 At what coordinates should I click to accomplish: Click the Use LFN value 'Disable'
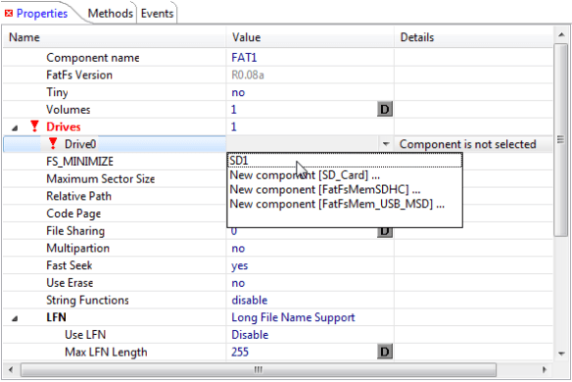pos(250,335)
